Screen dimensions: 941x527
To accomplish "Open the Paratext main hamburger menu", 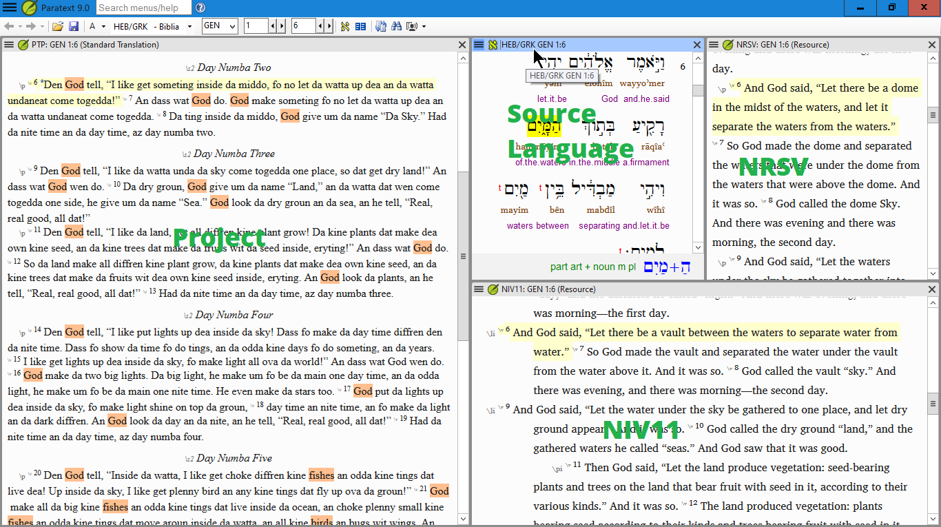I will click(10, 8).
